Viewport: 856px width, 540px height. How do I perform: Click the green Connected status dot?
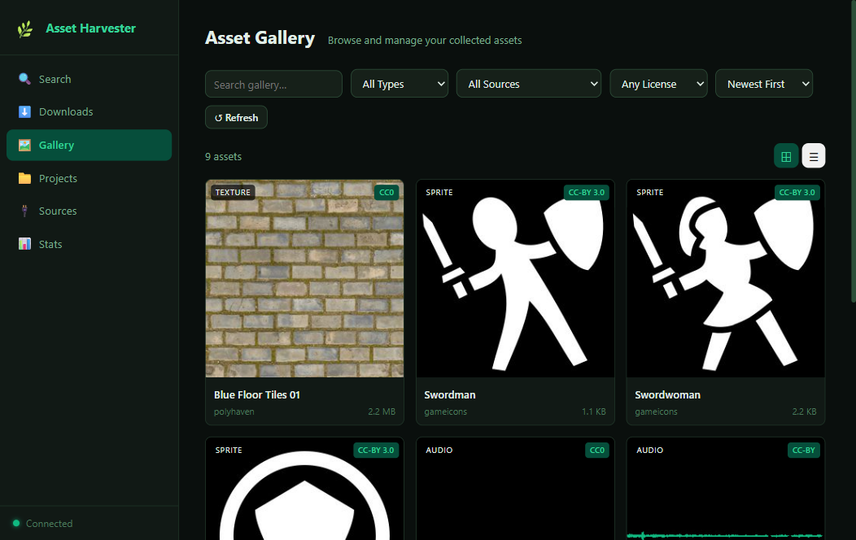point(16,523)
